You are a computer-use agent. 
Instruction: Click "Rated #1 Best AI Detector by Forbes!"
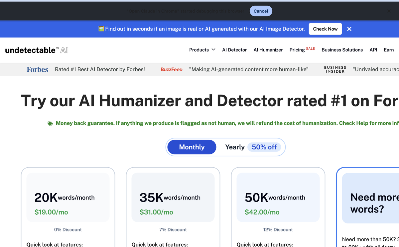coord(100,69)
